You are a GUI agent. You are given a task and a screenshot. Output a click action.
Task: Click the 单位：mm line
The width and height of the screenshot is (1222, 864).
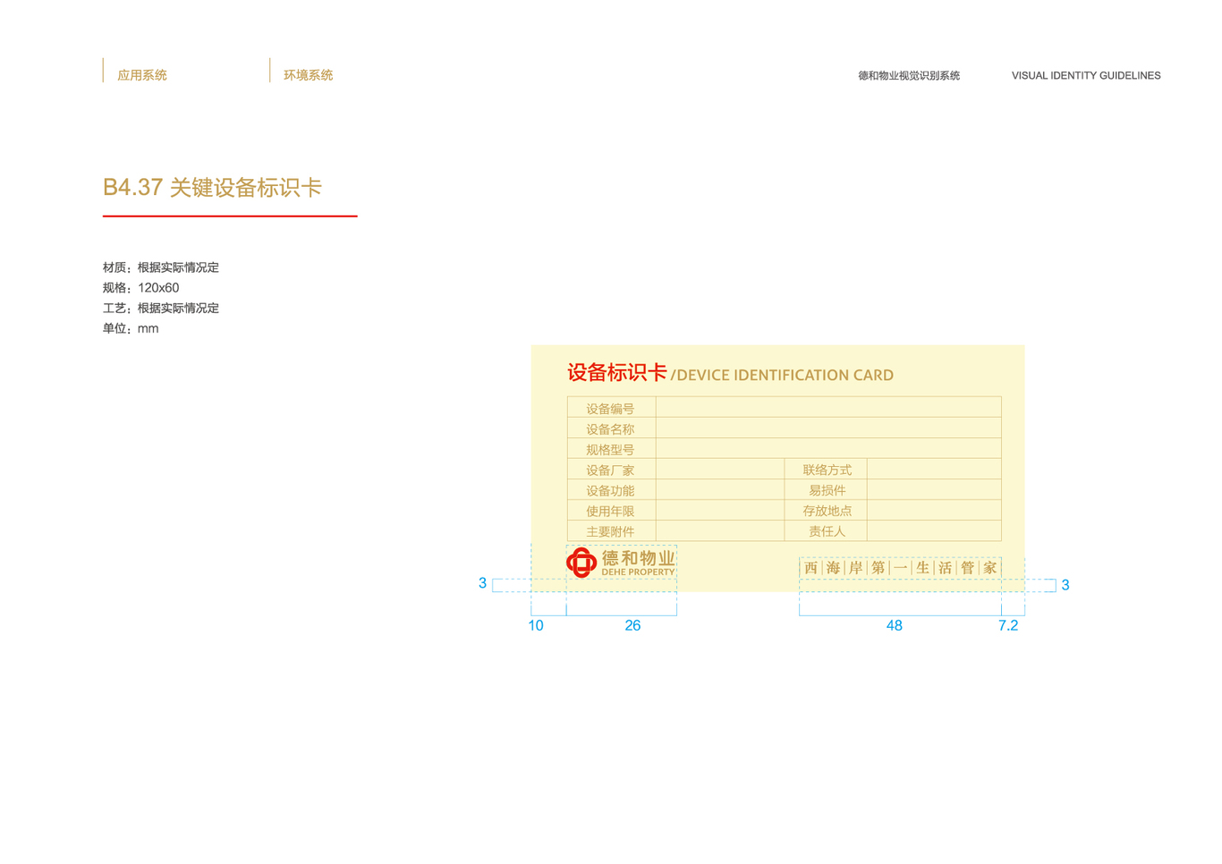(x=131, y=328)
